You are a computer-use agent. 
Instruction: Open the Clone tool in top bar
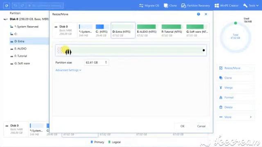(x=170, y=5)
